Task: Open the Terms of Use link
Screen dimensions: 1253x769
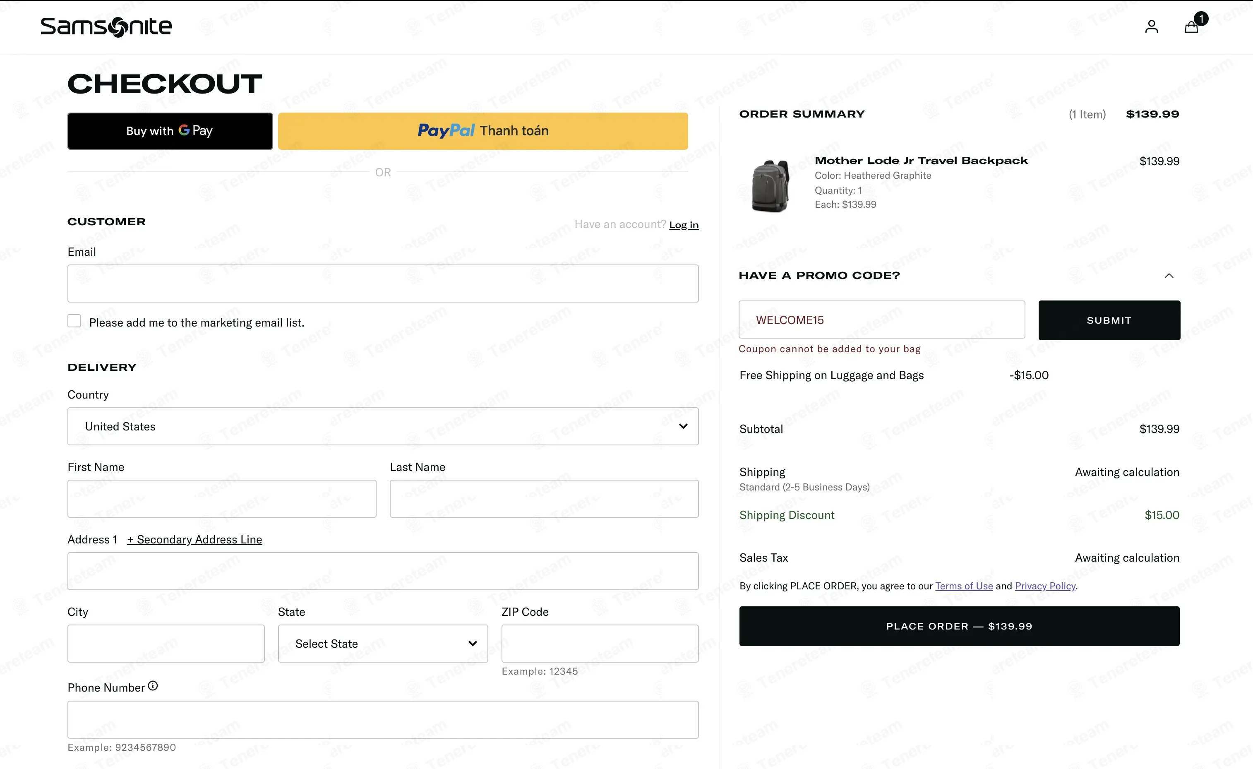Action: coord(964,586)
